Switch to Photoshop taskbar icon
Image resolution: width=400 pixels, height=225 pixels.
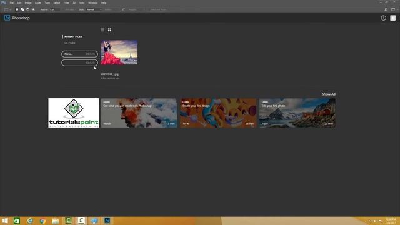pyautogui.click(x=107, y=221)
